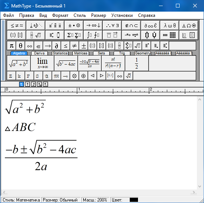Switch to the Derivs tab

(39, 53)
